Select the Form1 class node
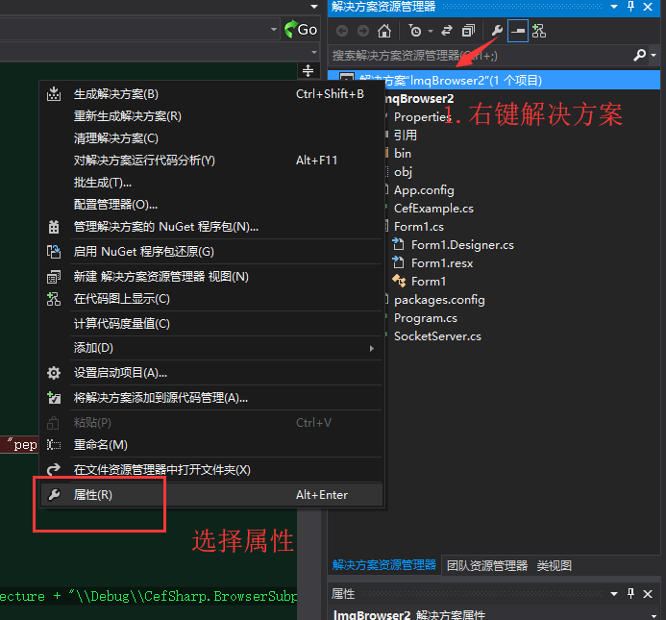 click(x=429, y=282)
